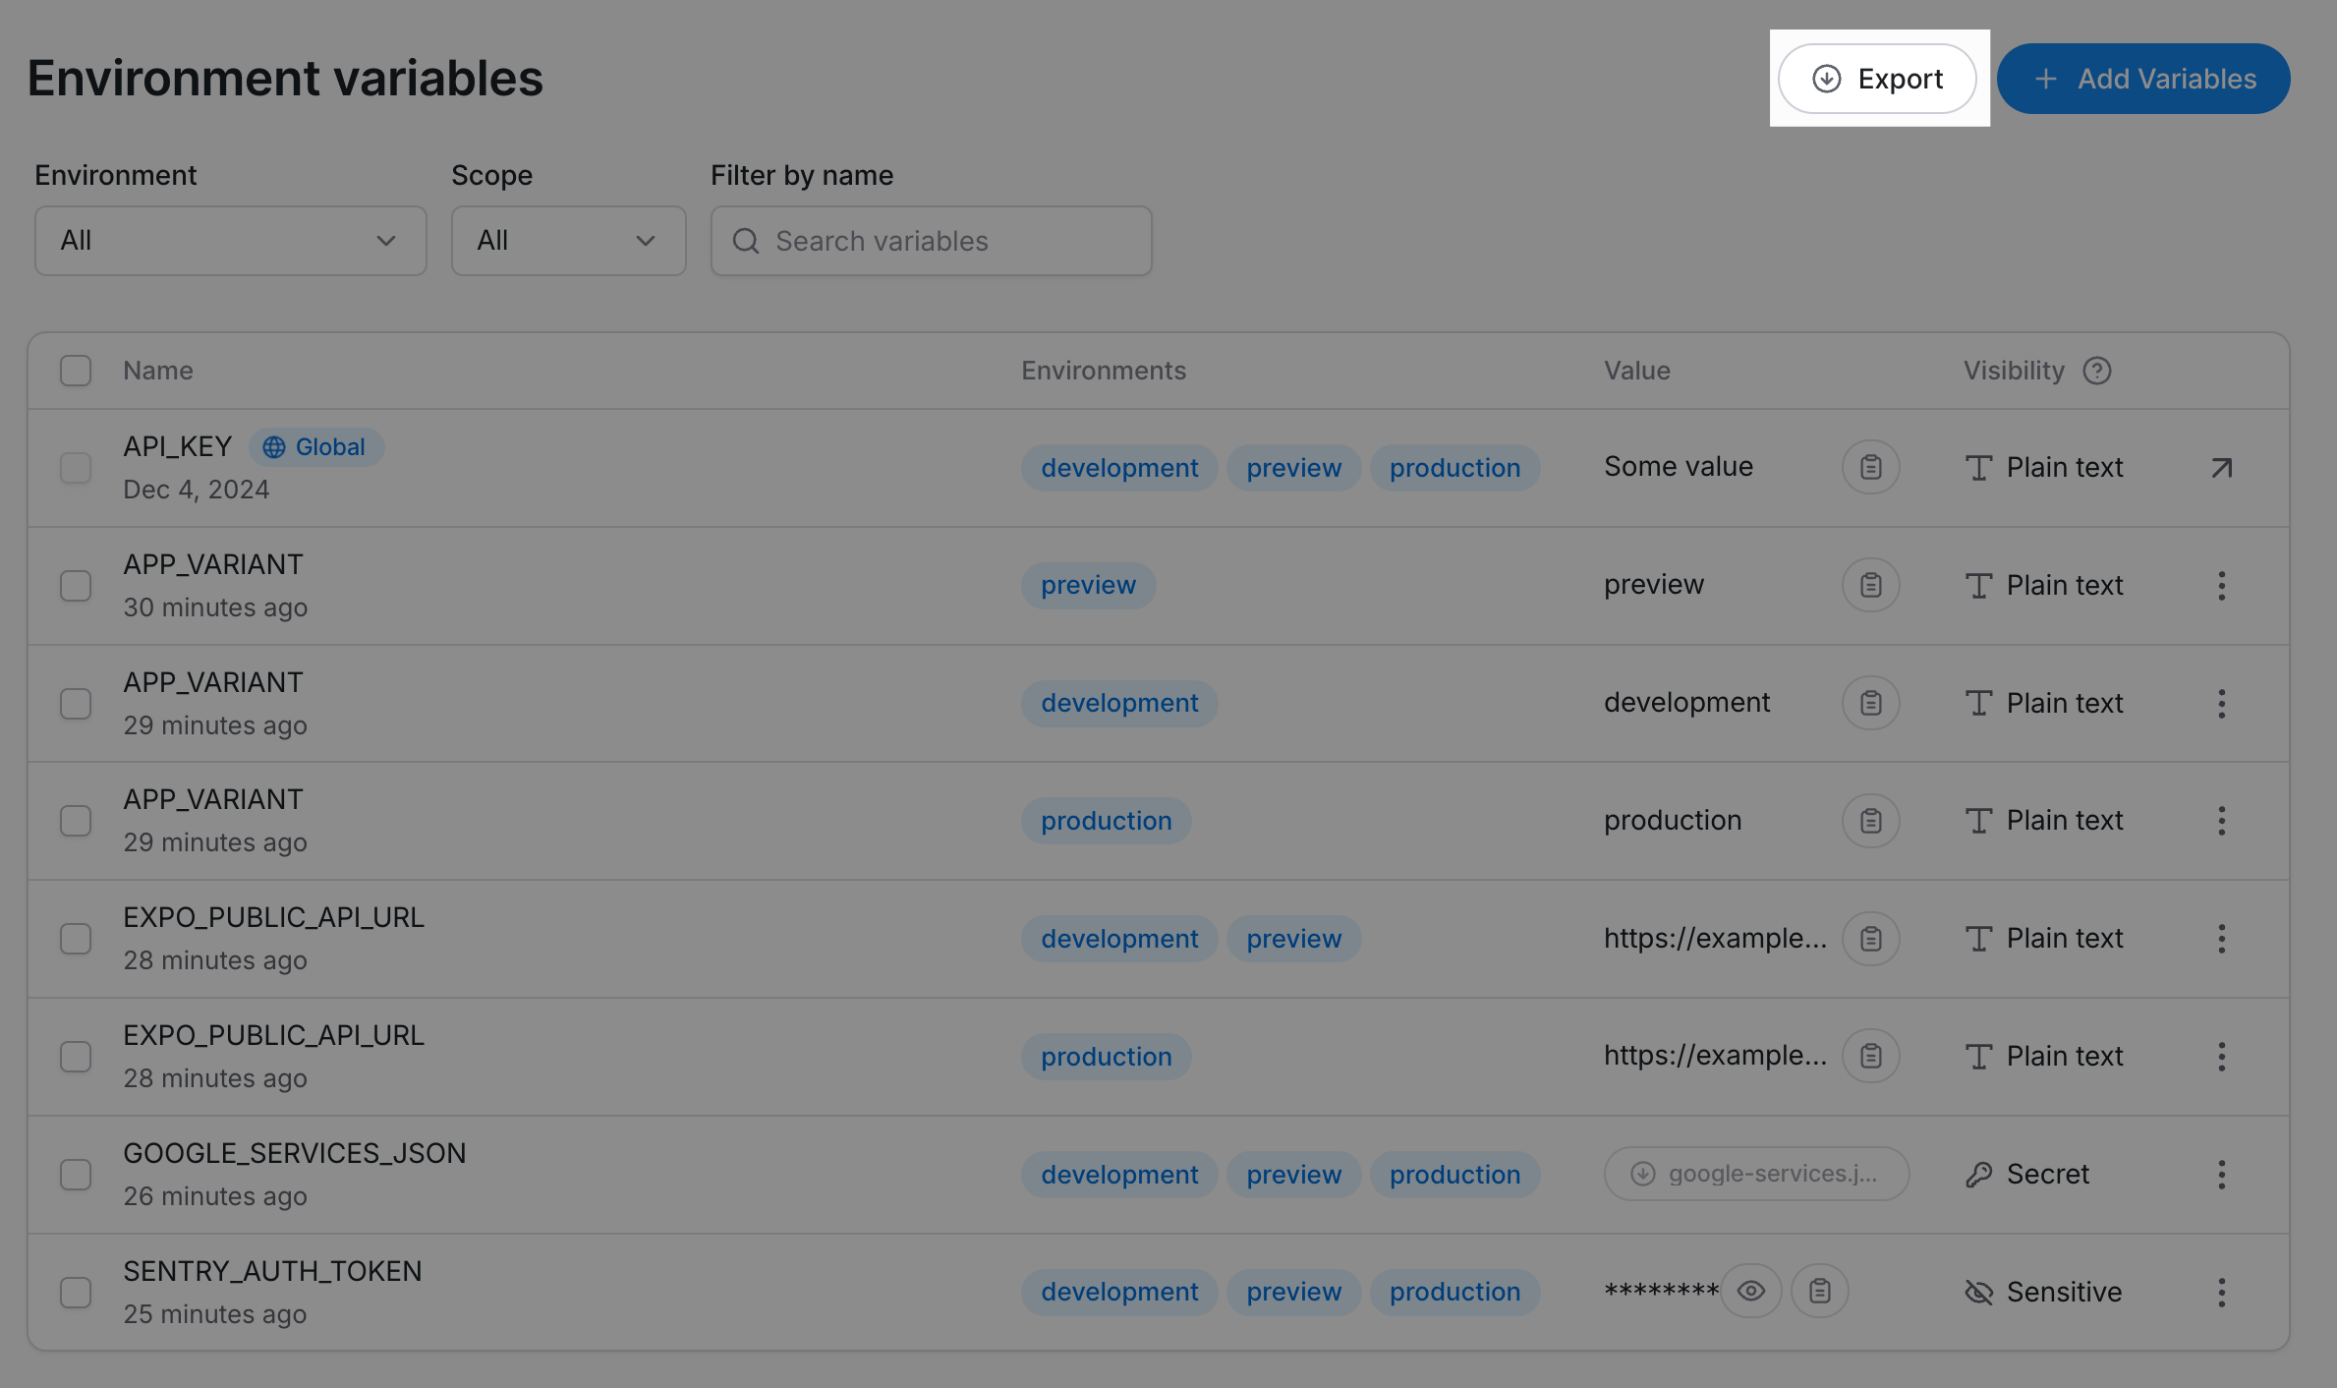Expand the Environment filter dropdown

point(230,241)
